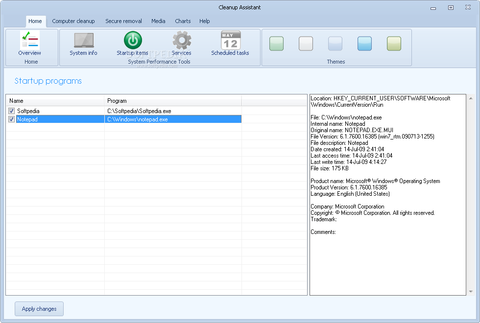Image resolution: width=480 pixels, height=323 pixels.
Task: Close the Cleanup Assistant window
Action: pyautogui.click(x=468, y=7)
